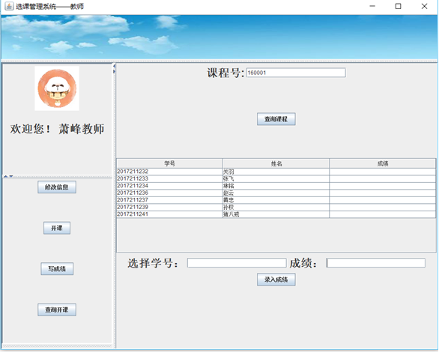Click the name cell 关羽
The image size is (439, 353).
276,172
